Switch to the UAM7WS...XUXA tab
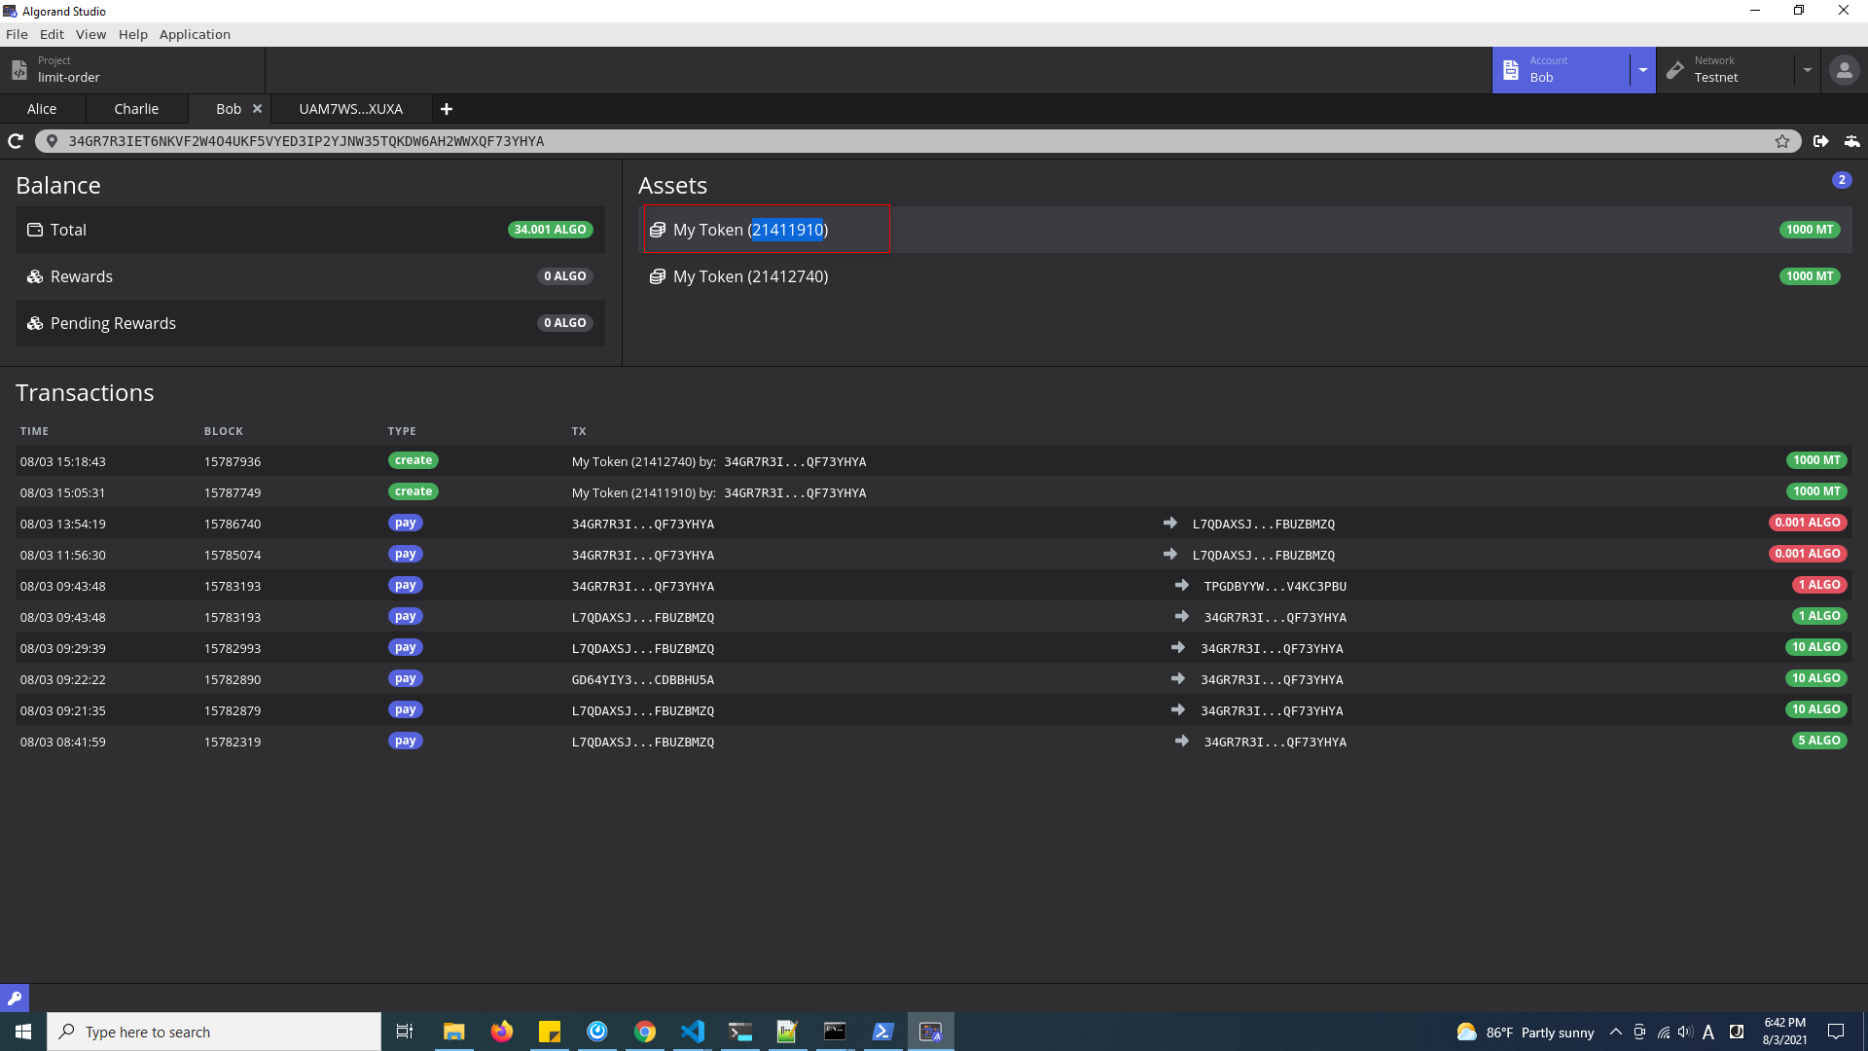Viewport: 1868px width, 1051px height. coord(350,109)
